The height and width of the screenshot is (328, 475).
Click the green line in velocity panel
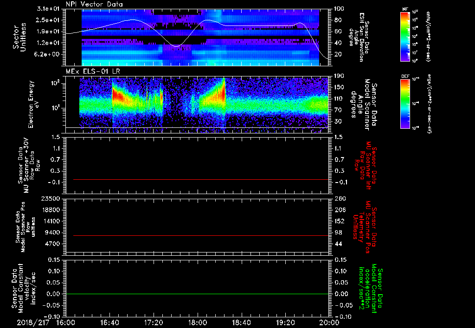(x=197, y=294)
